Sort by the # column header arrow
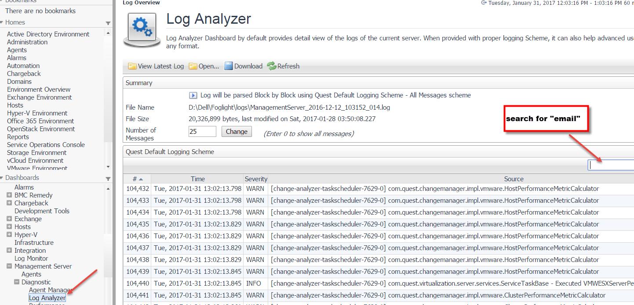The width and height of the screenshot is (634, 305). [141, 179]
